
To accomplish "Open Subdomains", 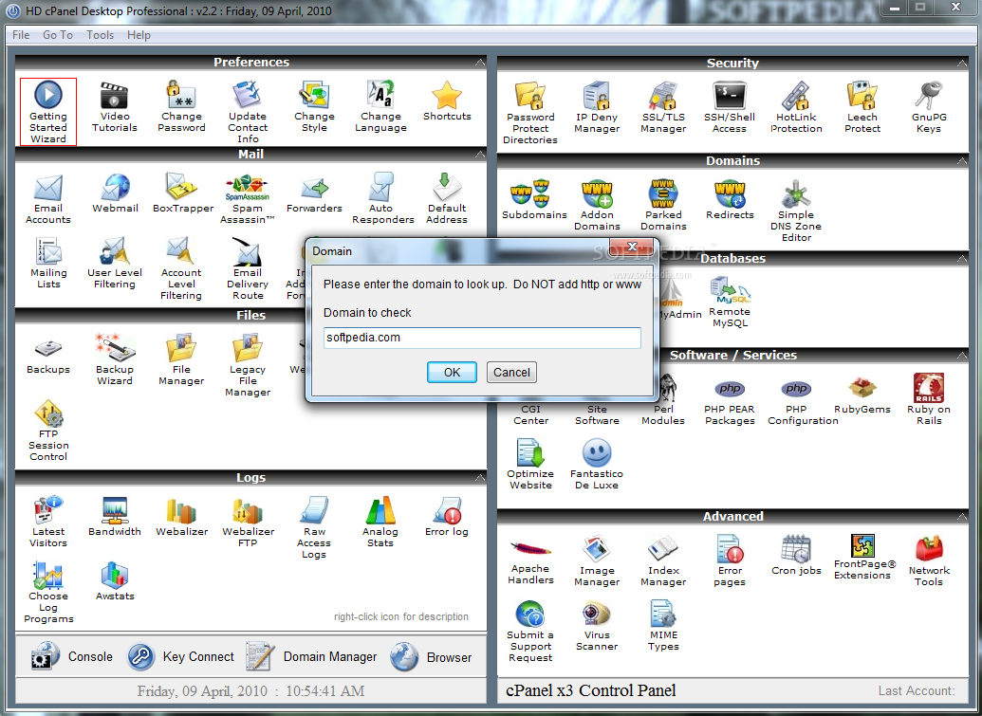I will 534,200.
